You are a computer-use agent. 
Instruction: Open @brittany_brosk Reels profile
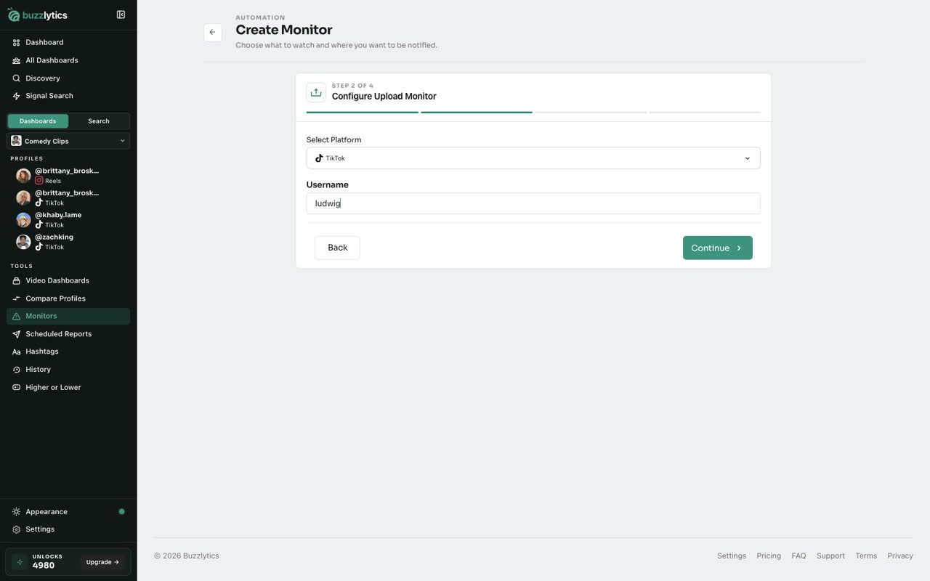coord(68,176)
